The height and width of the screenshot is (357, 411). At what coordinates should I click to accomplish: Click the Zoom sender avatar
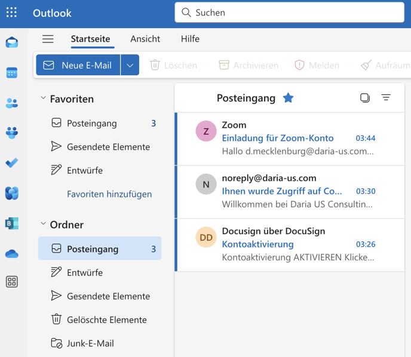pyautogui.click(x=206, y=131)
